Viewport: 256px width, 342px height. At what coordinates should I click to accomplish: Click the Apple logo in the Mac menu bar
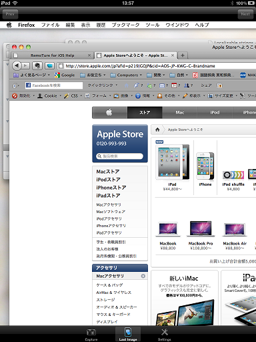click(9, 25)
